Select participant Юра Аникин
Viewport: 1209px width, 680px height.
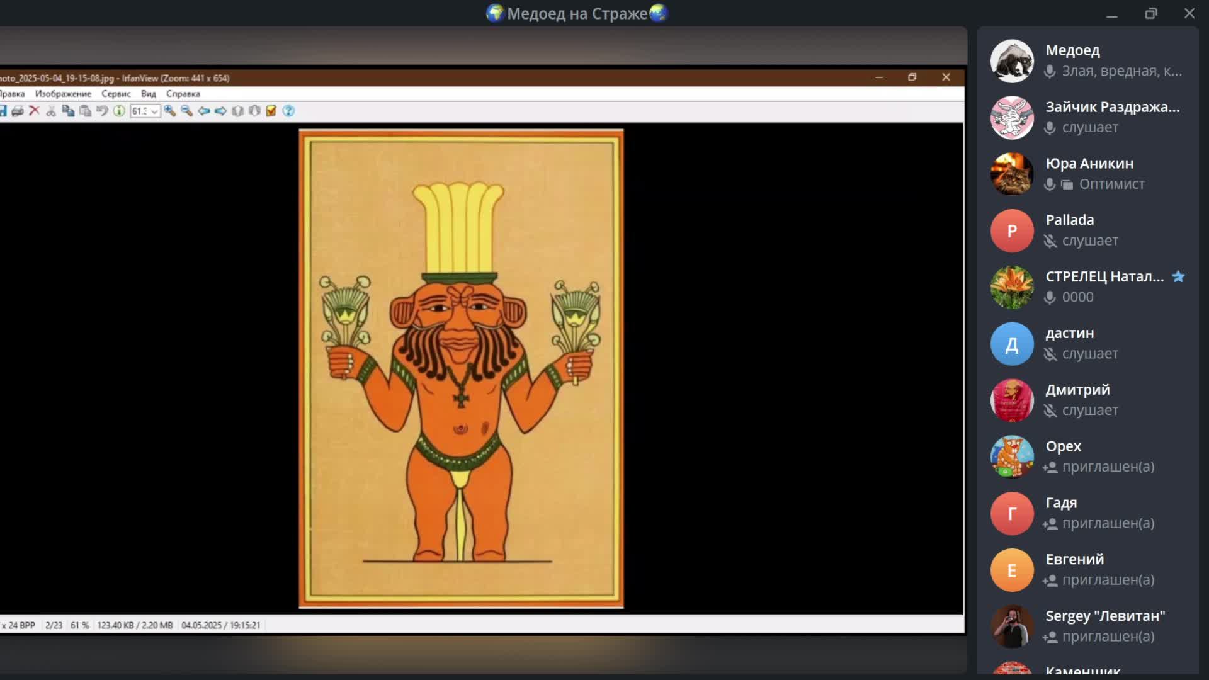(x=1088, y=174)
